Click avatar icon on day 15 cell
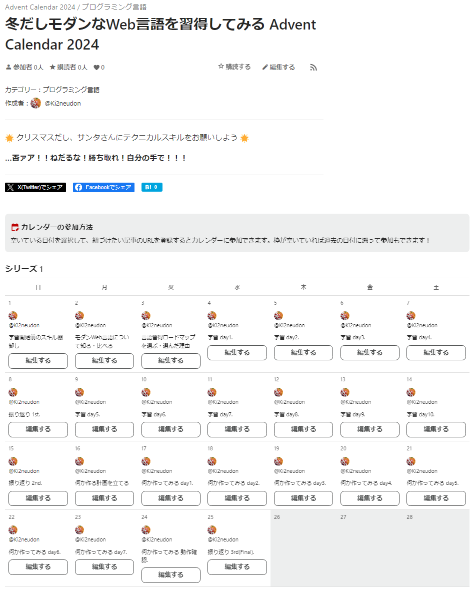The height and width of the screenshot is (591, 474). (x=13, y=461)
